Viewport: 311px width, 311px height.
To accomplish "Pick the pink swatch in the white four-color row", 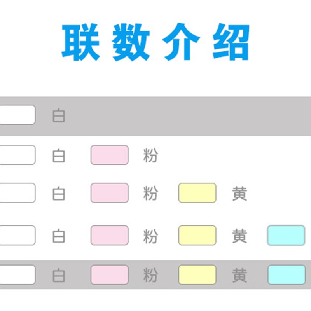I will (110, 235).
